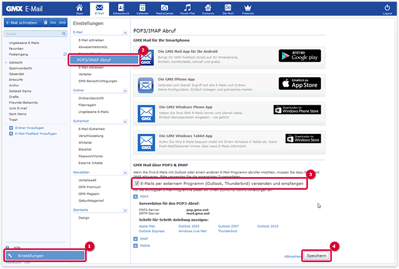The width and height of the screenshot is (399, 269).
Task: Select POP3/IMAP Abruf settings entry
Action: 104,60
